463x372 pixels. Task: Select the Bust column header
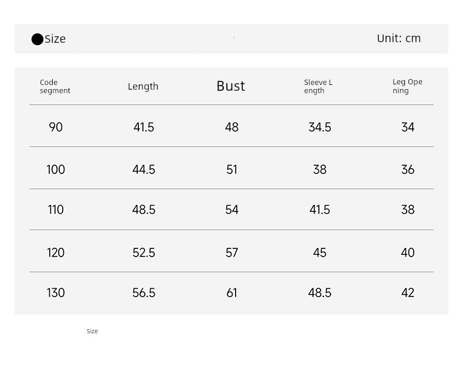pyautogui.click(x=230, y=86)
